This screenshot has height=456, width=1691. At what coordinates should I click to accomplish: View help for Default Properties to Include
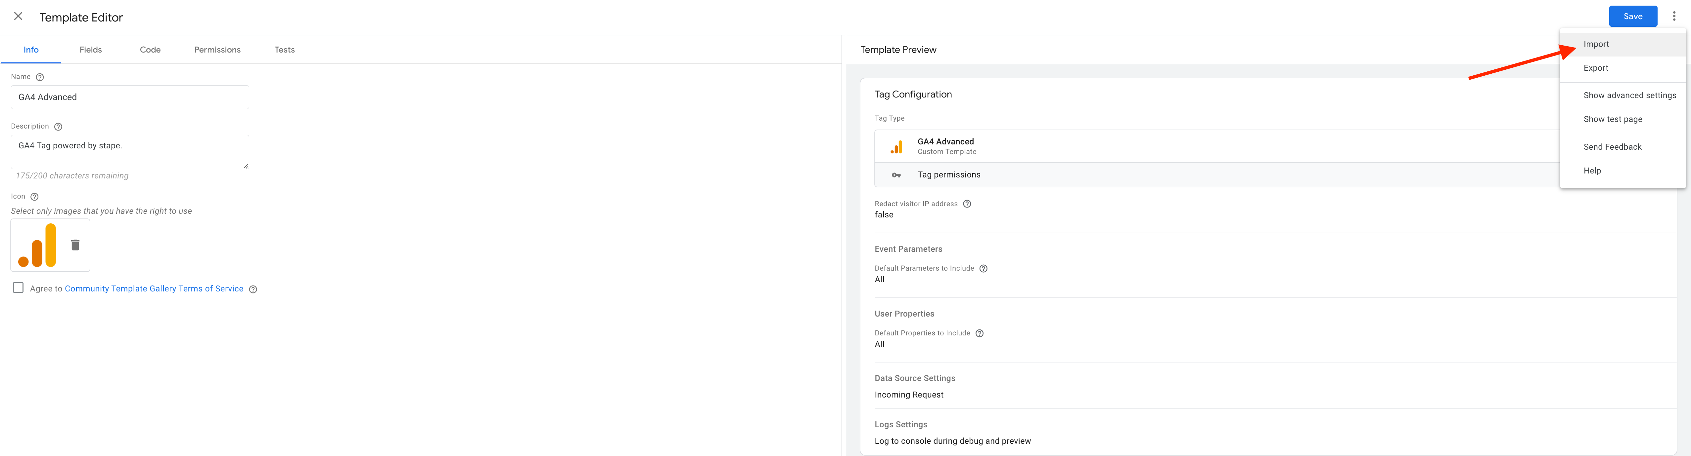pos(979,333)
